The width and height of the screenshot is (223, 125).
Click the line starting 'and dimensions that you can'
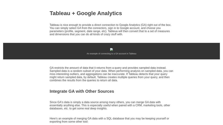click(86, 34)
